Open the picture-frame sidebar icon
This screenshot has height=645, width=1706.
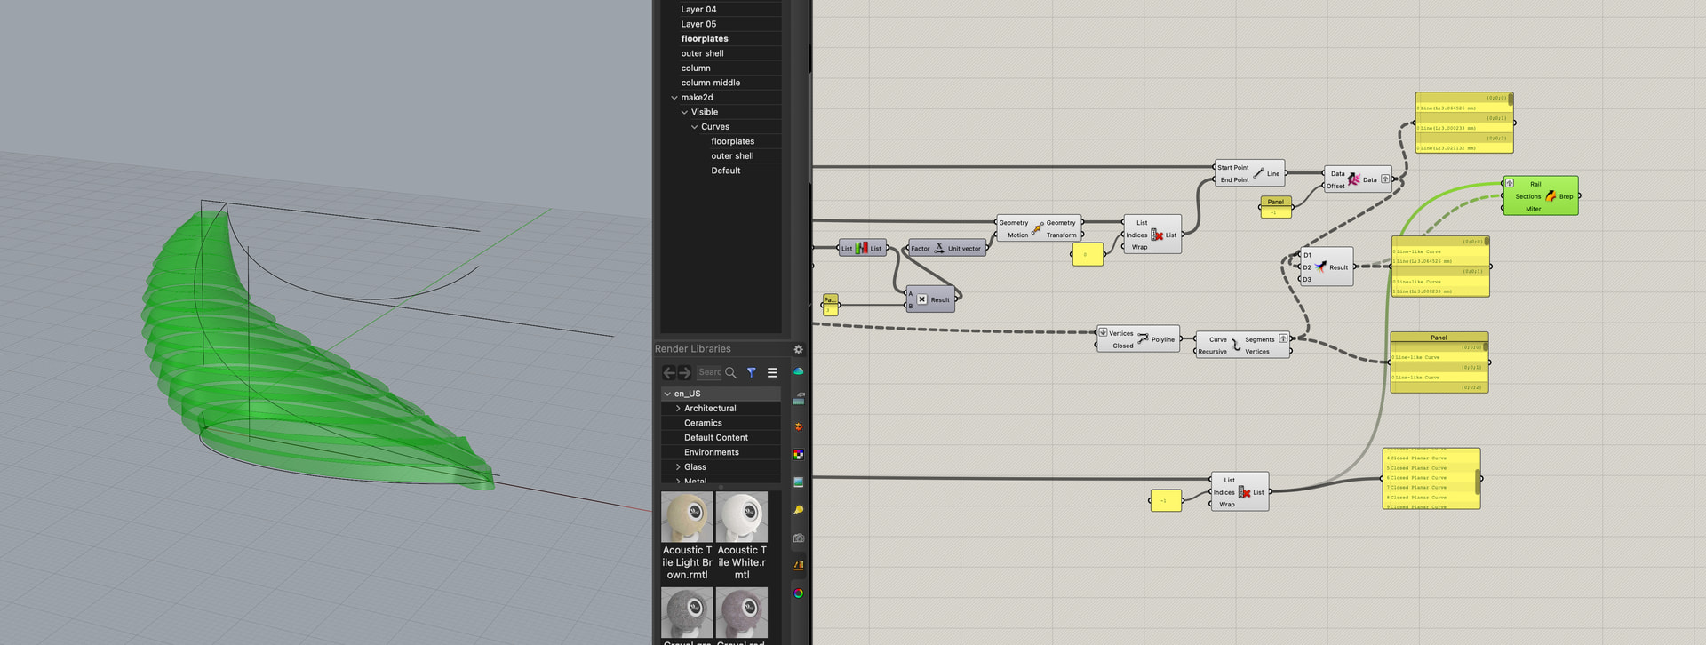click(x=798, y=482)
